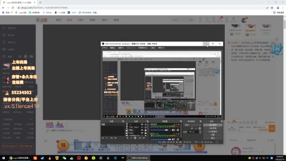Screen dimensions: 286x161
Task: Remove the selected scene with minus icon
Action: click(x=107, y=138)
